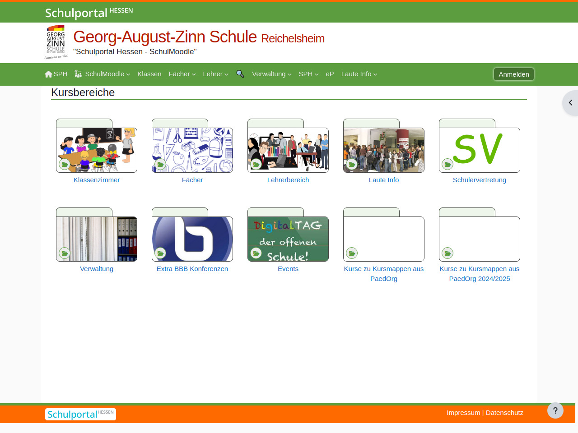Open the Extra BBB Konferenzen folder image

click(x=192, y=239)
